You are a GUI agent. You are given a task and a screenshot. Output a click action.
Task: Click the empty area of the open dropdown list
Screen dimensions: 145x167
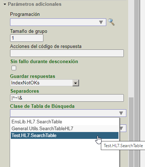pos(65,153)
